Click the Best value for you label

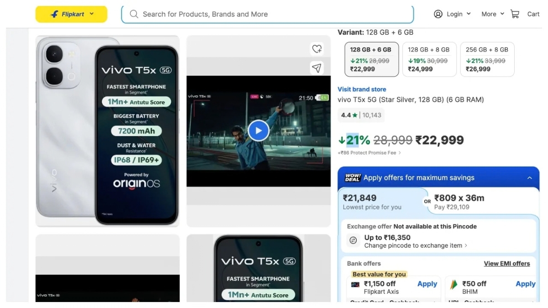(379, 274)
